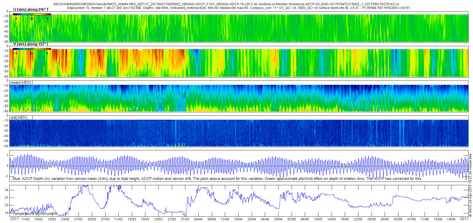Viewport: 473px width, 223px height.
Task: Click the 15/03 date tick label
Action: pos(132,219)
